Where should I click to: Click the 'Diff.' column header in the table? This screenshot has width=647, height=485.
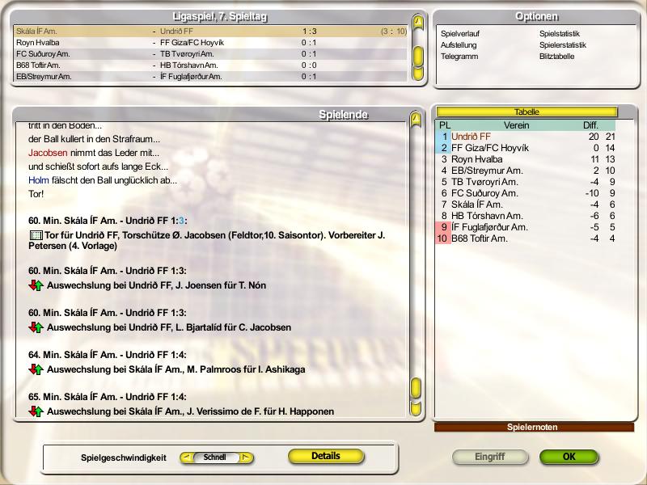(x=590, y=125)
